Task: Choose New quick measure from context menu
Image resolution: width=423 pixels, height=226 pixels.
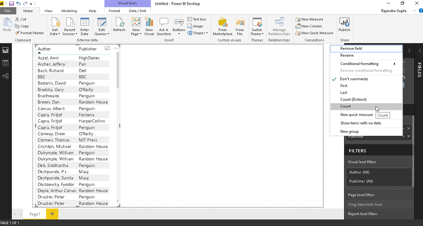Action: click(356, 115)
